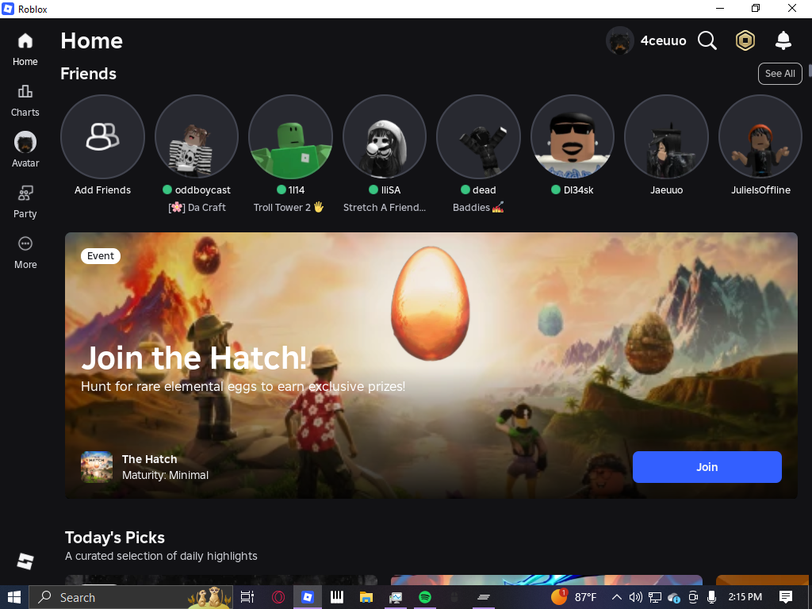The width and height of the screenshot is (812, 609).
Task: Click Roblox icon in taskbar
Action: click(308, 597)
